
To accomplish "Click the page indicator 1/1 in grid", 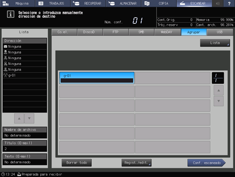I will [x=218, y=78].
